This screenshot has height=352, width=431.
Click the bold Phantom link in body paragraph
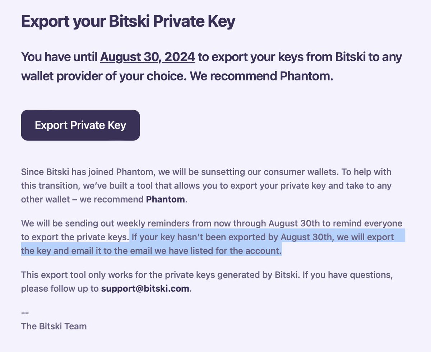point(166,199)
